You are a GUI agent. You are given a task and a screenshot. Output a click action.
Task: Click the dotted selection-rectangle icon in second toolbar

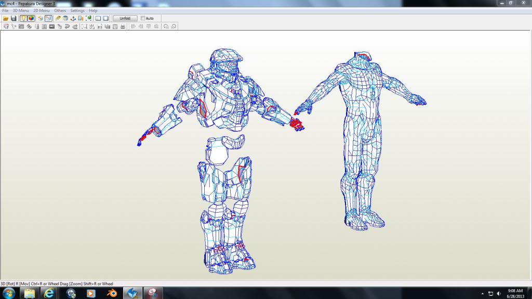84,27
